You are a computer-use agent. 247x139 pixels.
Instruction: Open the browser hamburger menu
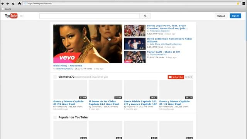pyautogui.click(x=244, y=3)
